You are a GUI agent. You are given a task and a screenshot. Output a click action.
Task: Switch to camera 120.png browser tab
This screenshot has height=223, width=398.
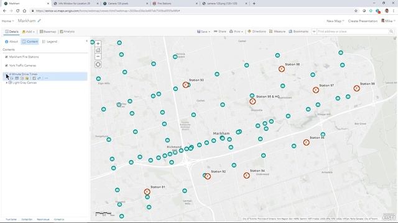(x=224, y=4)
